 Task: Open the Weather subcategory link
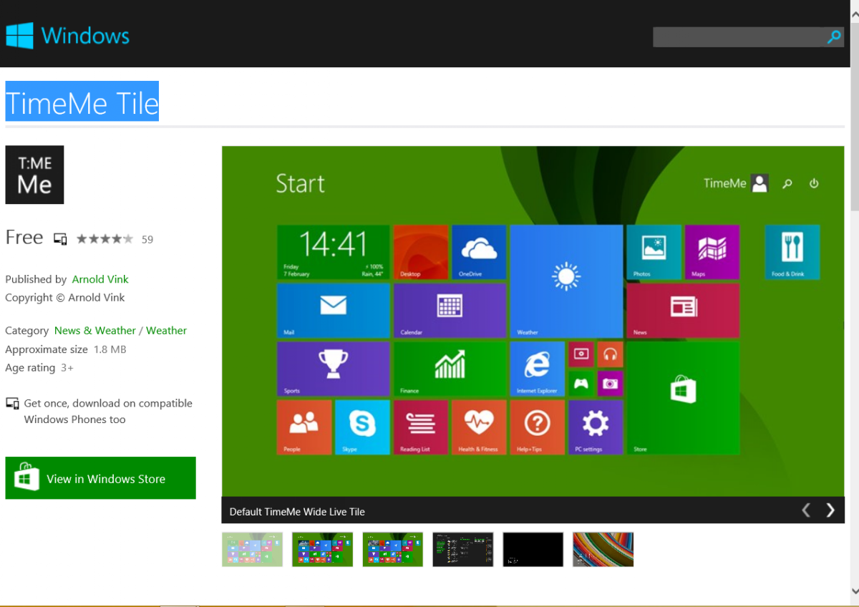[166, 331]
